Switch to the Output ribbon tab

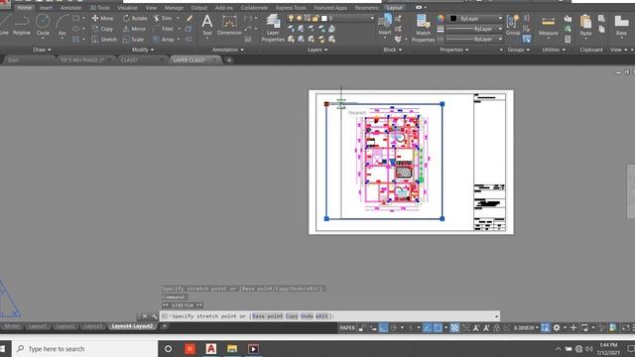198,8
